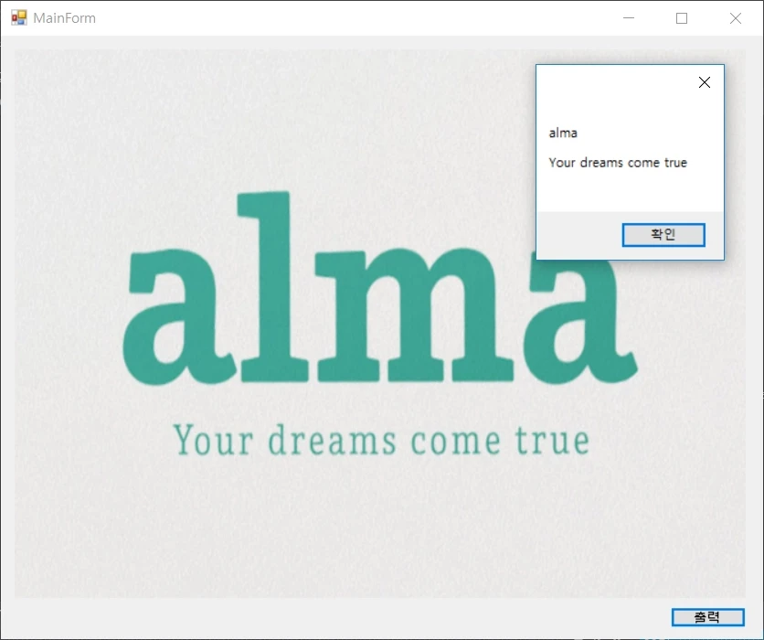Close the MainForm window
The width and height of the screenshot is (764, 640).
pos(735,18)
